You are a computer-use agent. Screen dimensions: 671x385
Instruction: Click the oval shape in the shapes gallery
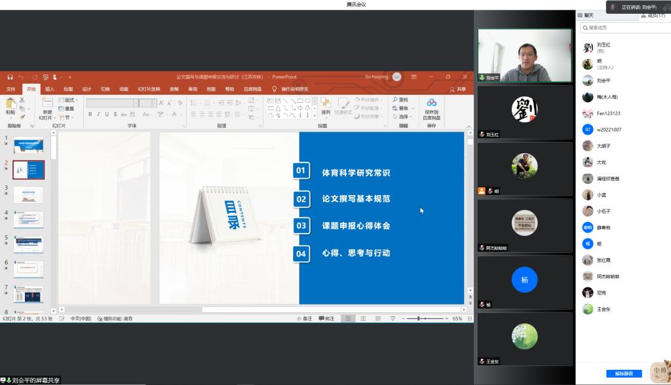coord(307,101)
